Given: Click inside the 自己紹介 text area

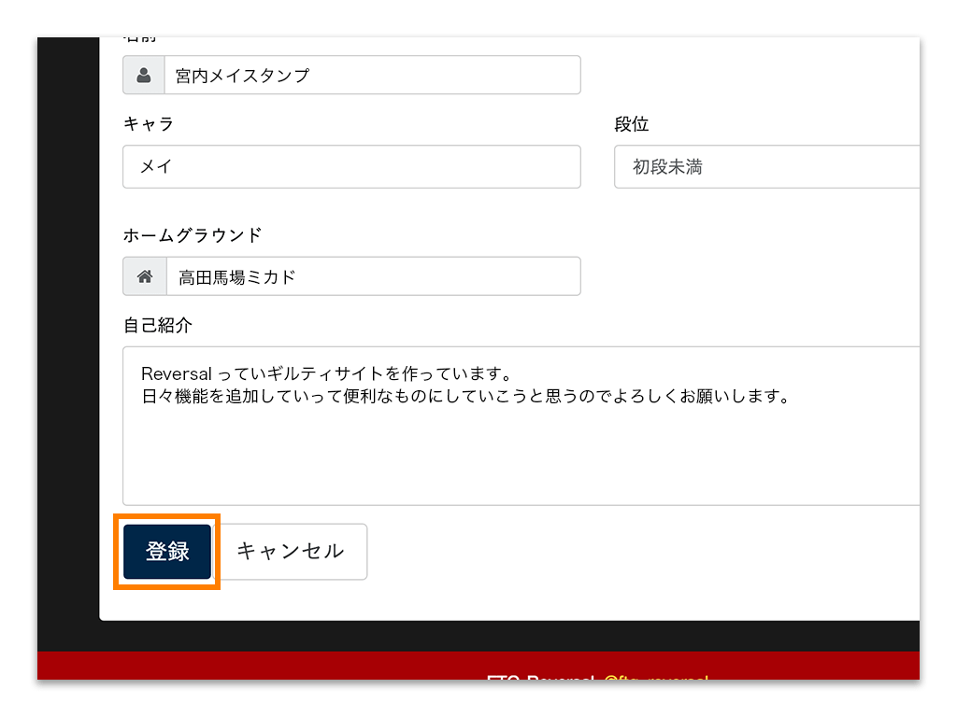Looking at the screenshot, I should 521,426.
